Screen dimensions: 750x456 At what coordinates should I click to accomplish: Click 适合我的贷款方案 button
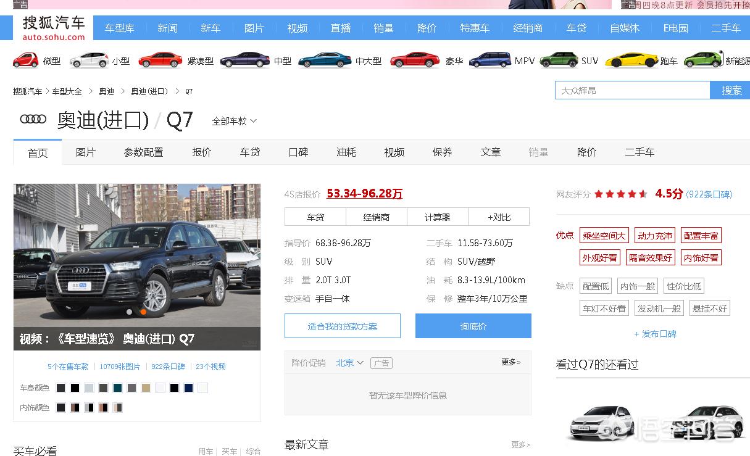point(343,326)
